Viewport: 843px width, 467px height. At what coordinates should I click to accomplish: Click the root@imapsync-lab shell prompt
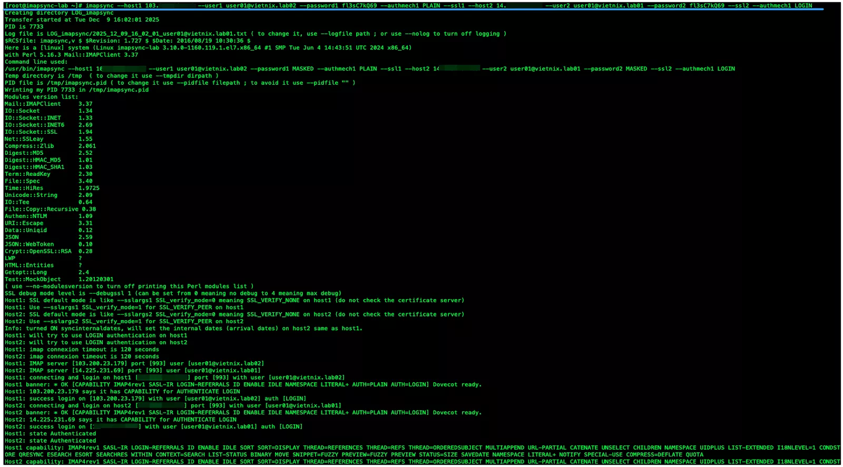click(x=43, y=6)
